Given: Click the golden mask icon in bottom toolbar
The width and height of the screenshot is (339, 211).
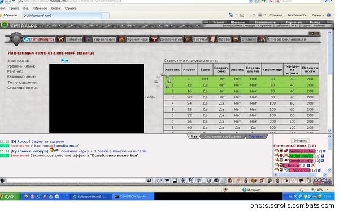Looking at the screenshot, I should point(254,181).
